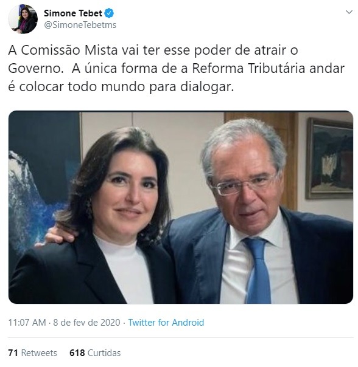The width and height of the screenshot is (358, 367).
Task: Click the tweet text line ending in dialogar
Action: [121, 87]
